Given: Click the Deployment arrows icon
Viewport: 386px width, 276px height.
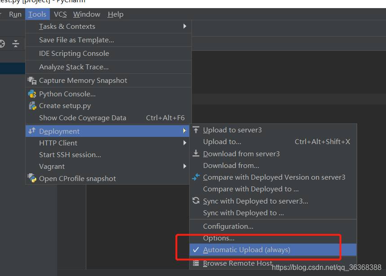Looking at the screenshot, I should tap(32, 131).
